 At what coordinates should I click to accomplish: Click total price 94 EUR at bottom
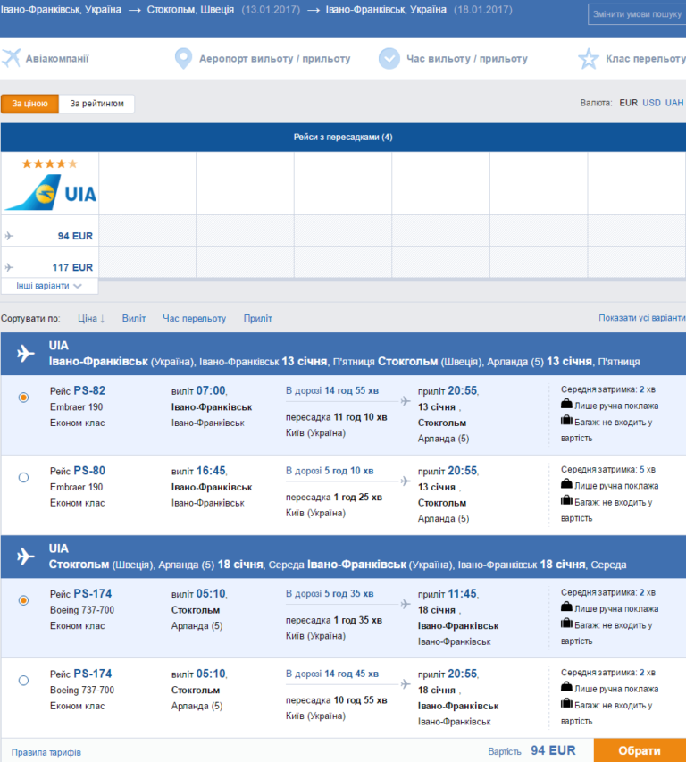(553, 750)
